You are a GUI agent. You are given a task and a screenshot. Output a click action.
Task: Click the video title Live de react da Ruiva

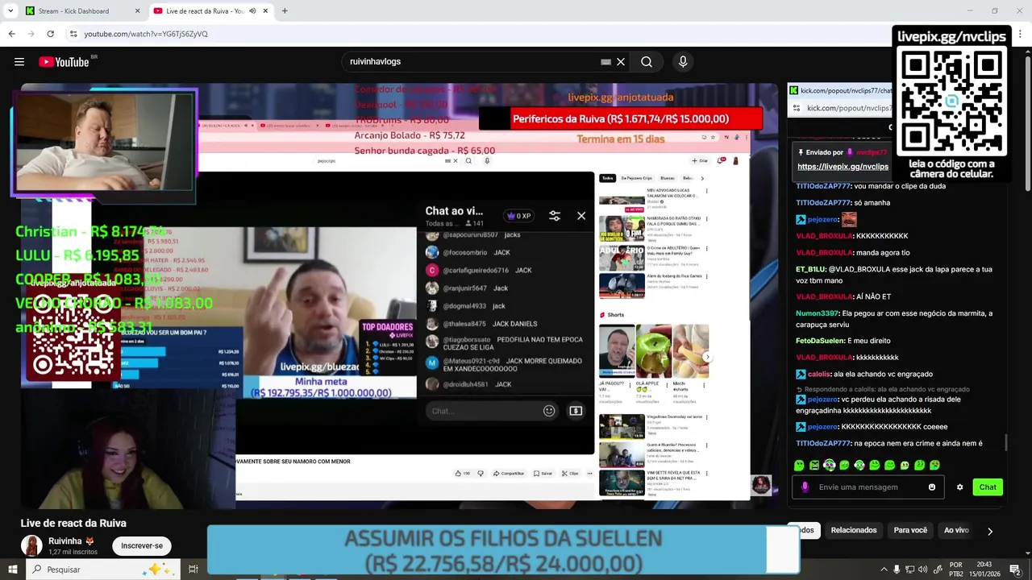click(x=73, y=523)
